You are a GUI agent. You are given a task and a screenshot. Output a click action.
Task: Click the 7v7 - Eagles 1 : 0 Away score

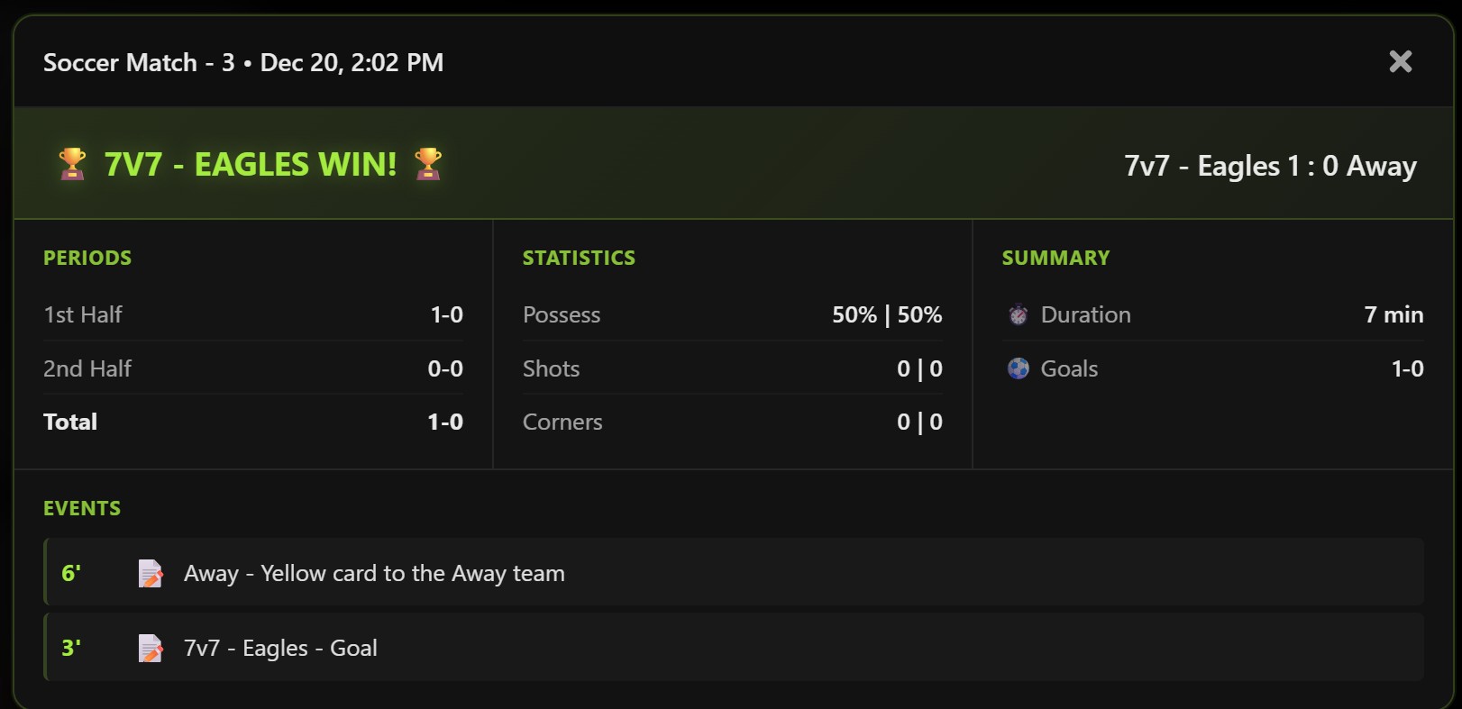tap(1271, 165)
